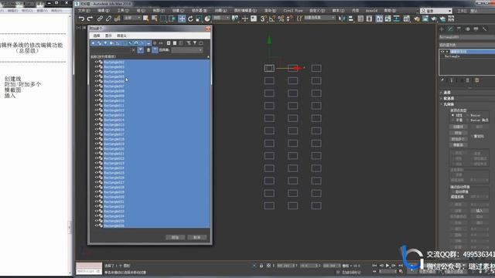The height and width of the screenshot is (278, 495).
Task: Open the 选择集 dropdown in dialog
Action: point(187,50)
